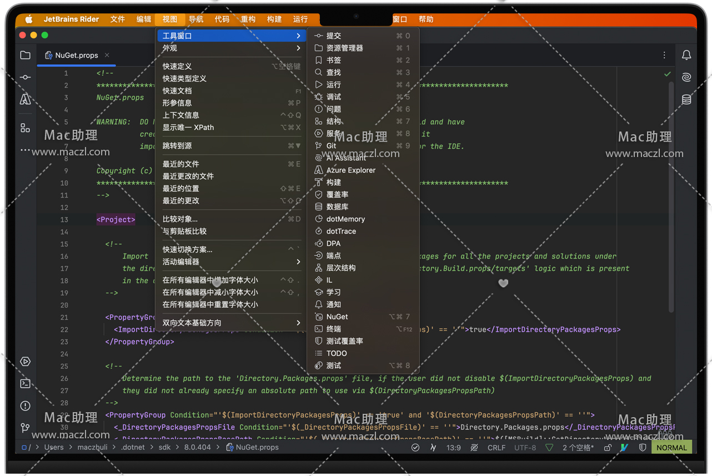Choose 最近的文件 in the View menu
712x476 pixels.
pos(180,164)
